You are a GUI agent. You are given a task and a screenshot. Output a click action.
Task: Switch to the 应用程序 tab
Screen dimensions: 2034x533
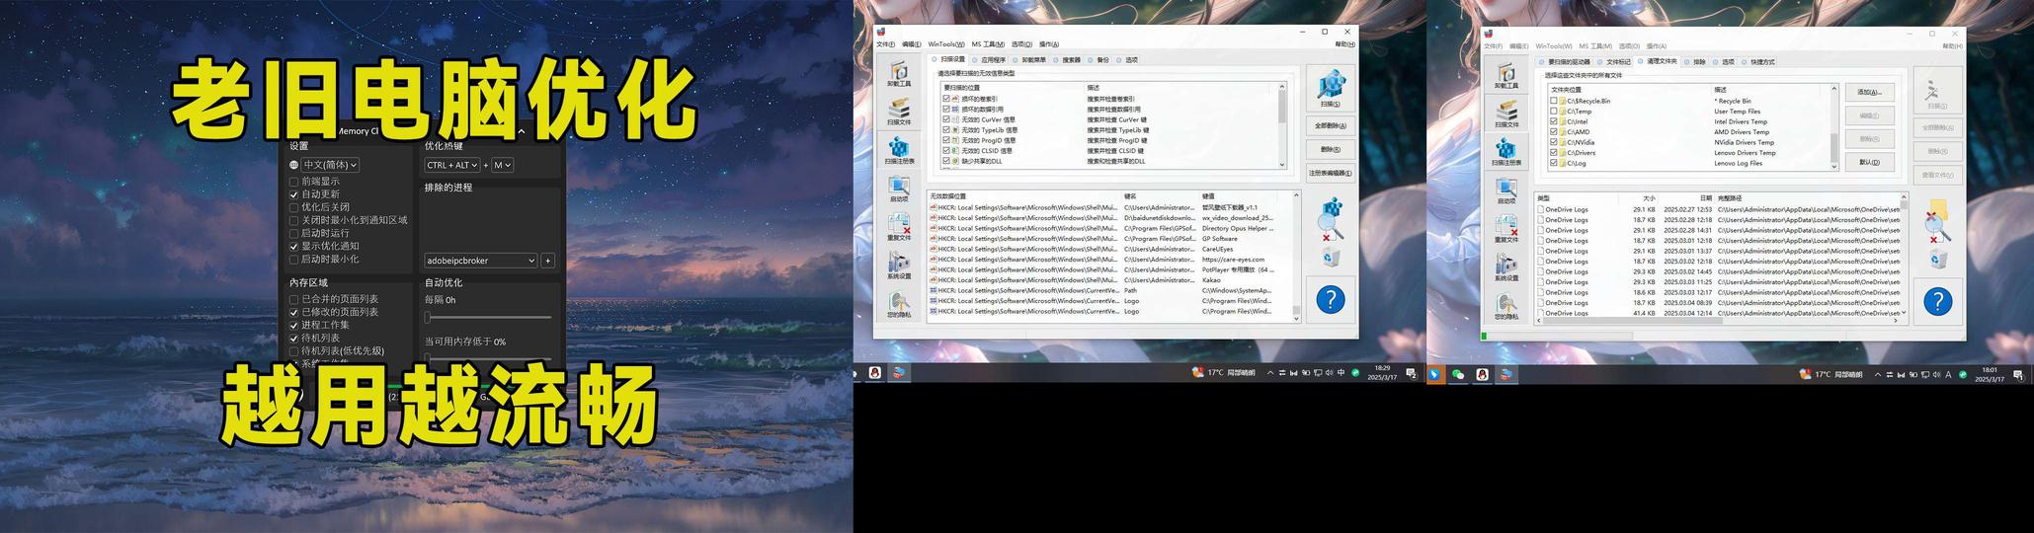(989, 60)
